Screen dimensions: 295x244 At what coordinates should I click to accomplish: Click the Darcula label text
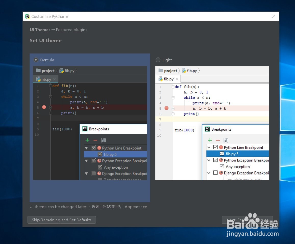point(47,60)
